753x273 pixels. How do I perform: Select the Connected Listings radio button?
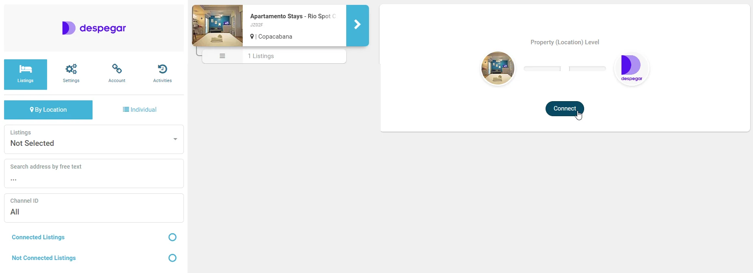[x=173, y=237]
